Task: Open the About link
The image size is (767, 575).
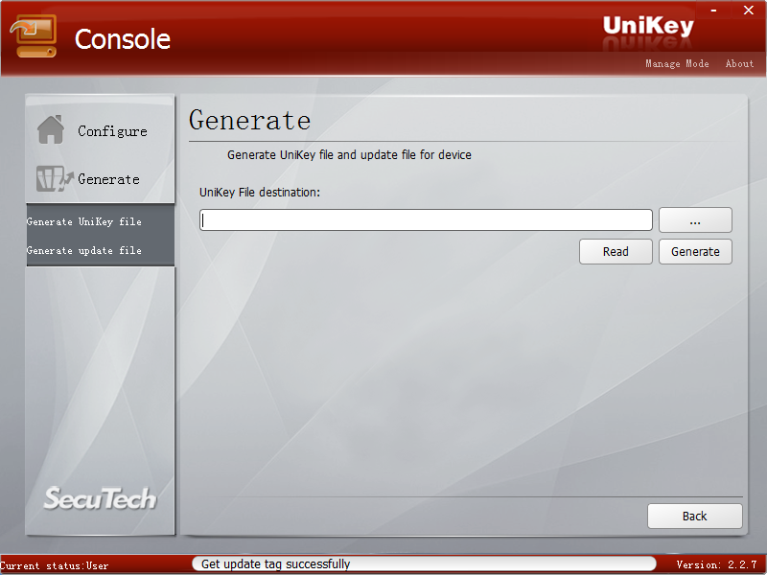Action: (x=739, y=63)
